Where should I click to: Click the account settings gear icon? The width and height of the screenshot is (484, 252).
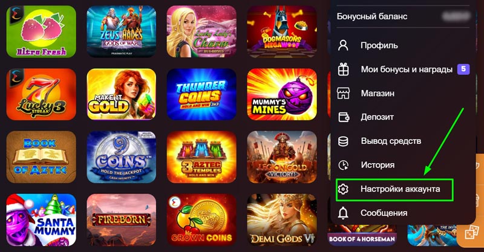[x=343, y=189]
